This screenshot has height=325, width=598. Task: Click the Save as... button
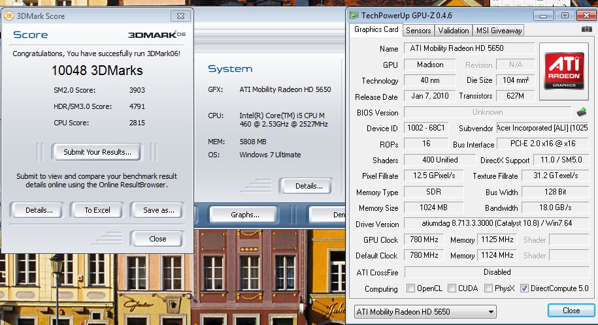pyautogui.click(x=158, y=210)
